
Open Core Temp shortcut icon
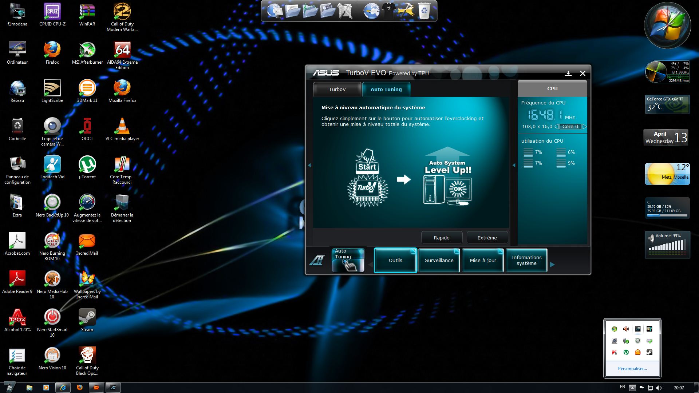(x=122, y=164)
